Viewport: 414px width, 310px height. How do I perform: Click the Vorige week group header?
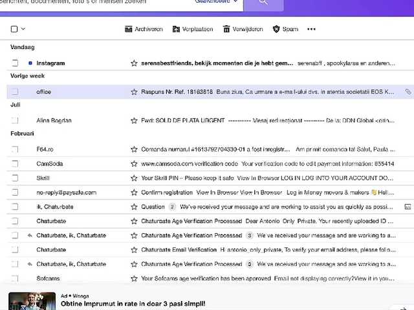coord(27,76)
